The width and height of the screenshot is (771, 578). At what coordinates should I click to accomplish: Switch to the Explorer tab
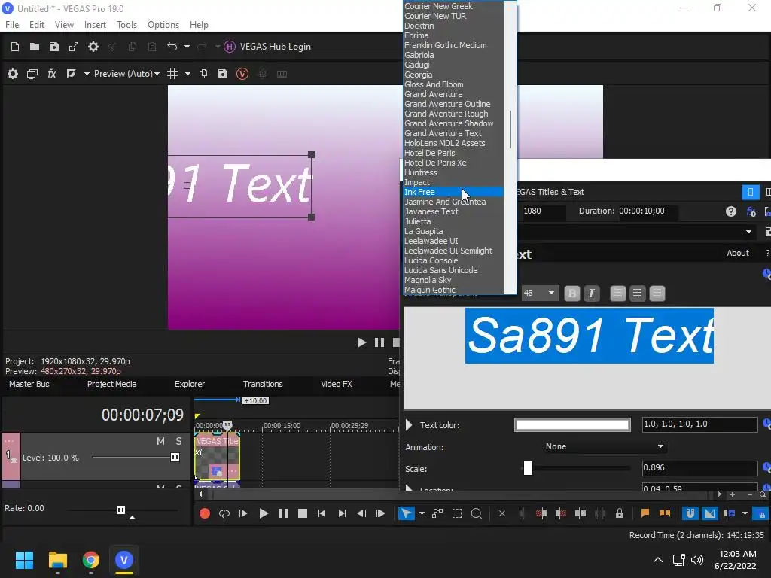tap(189, 385)
